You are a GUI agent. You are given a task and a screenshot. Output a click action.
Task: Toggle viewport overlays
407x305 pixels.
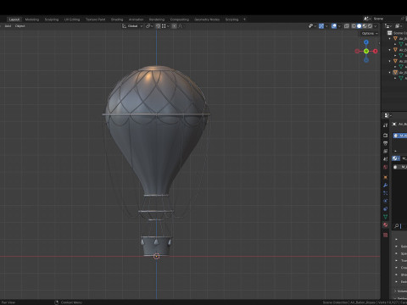334,26
